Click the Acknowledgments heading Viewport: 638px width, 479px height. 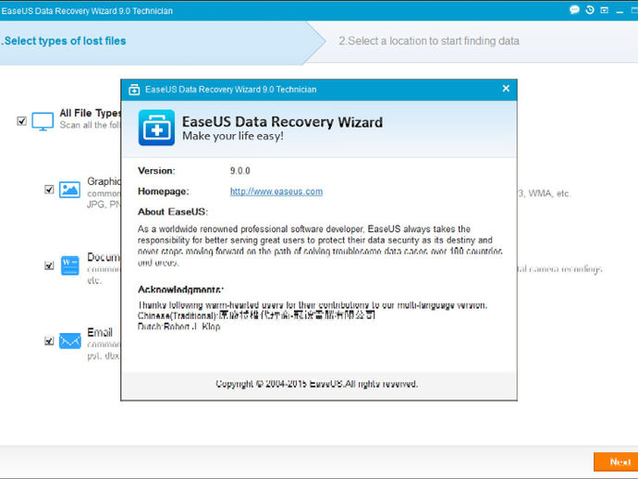pos(180,289)
